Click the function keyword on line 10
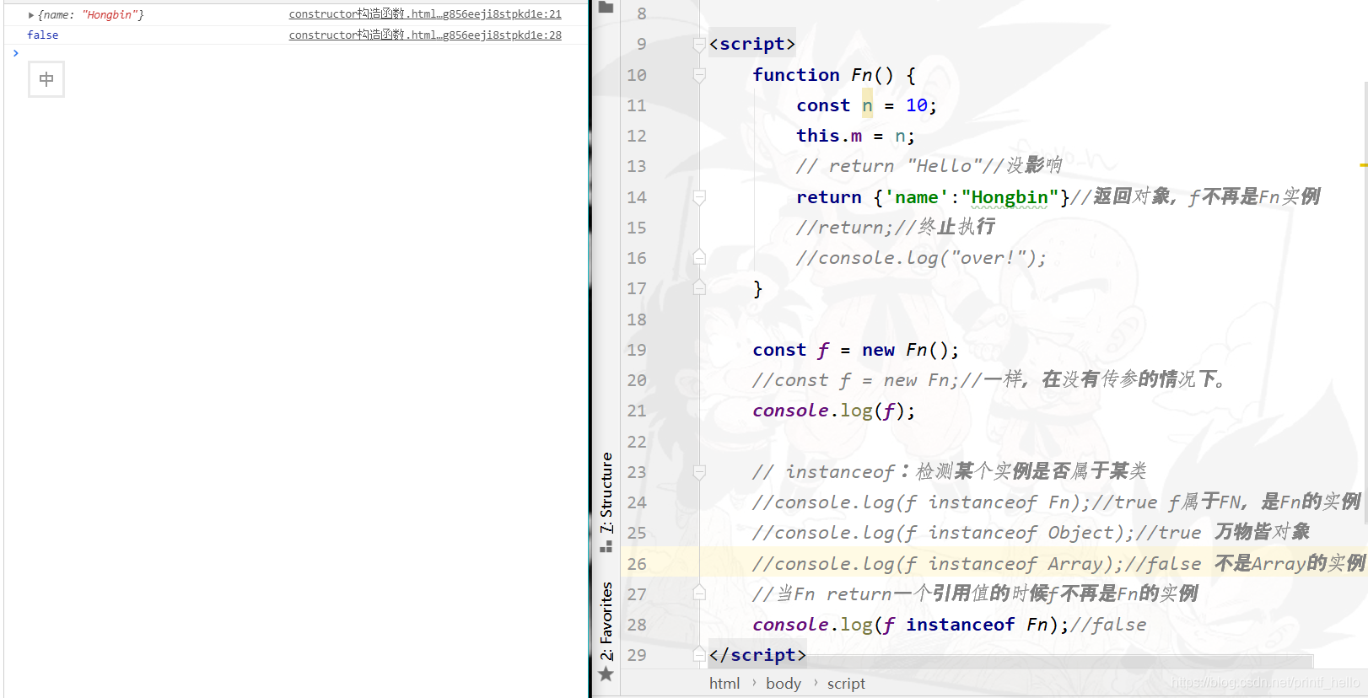 [x=796, y=75]
